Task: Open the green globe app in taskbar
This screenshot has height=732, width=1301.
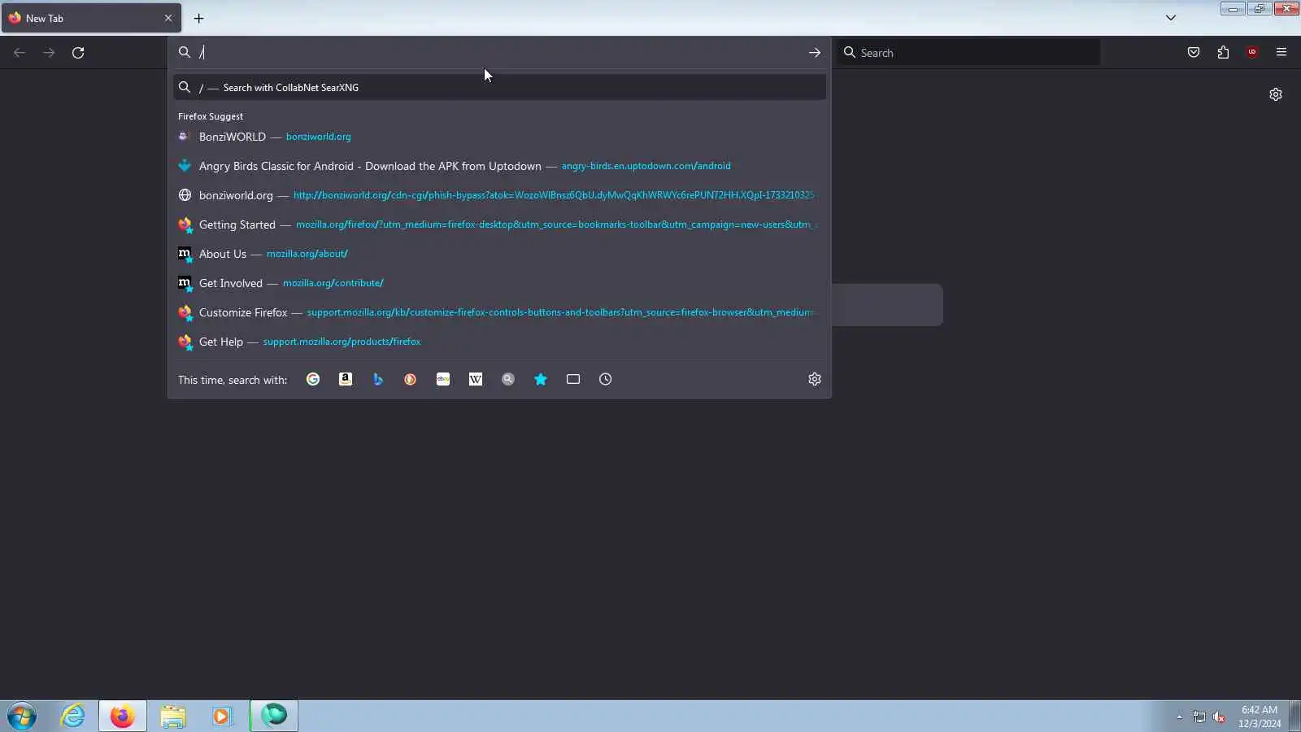Action: point(274,716)
